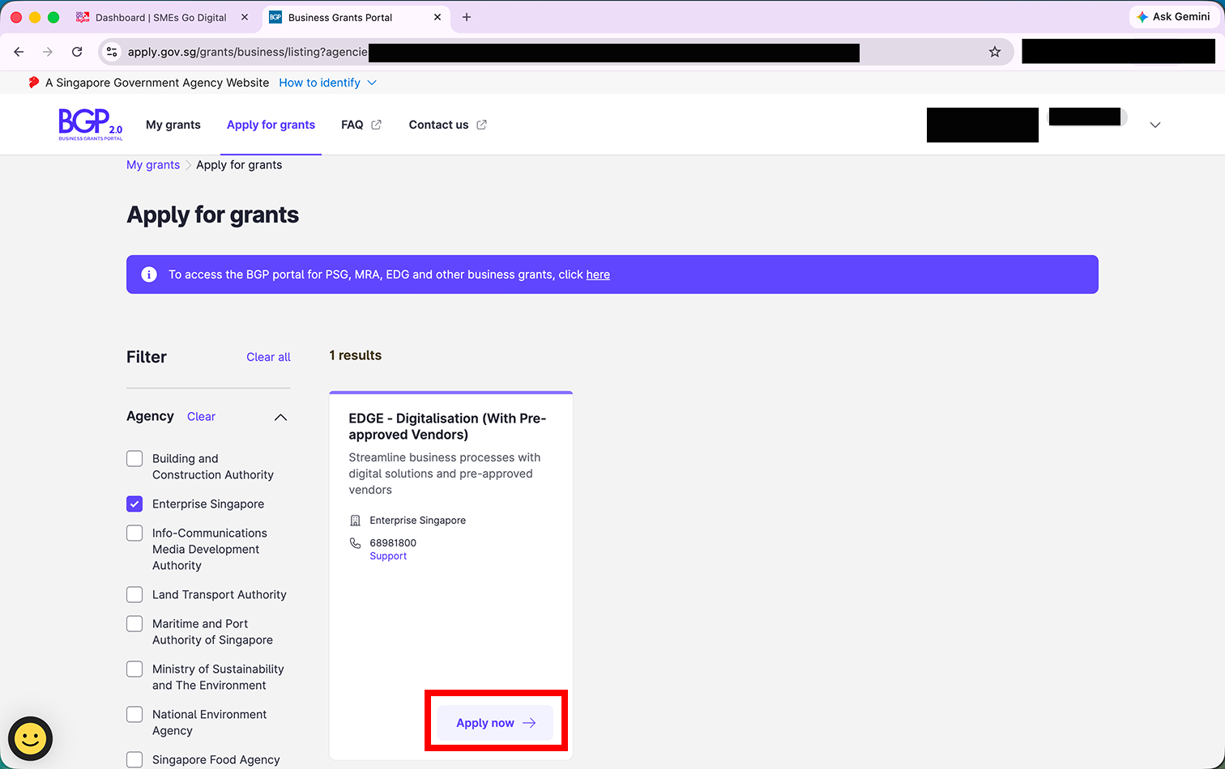The width and height of the screenshot is (1225, 769).
Task: Open the Contact us external link
Action: point(447,125)
